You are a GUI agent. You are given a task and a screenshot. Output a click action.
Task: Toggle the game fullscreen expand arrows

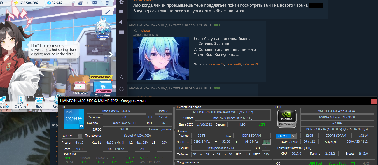coord(108,12)
